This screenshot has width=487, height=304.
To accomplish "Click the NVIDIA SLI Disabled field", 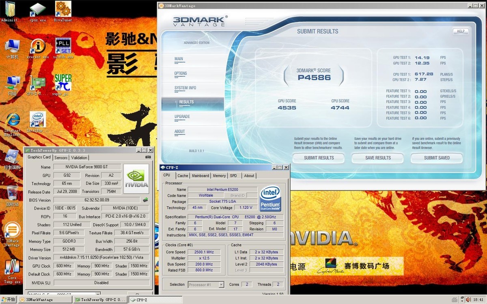I will (101, 283).
